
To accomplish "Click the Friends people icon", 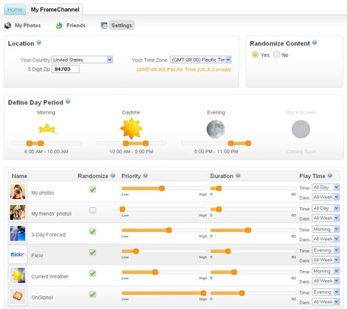I will click(x=59, y=26).
